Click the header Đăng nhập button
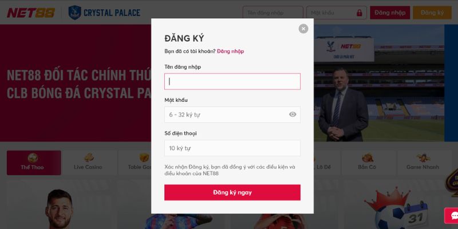 pos(390,13)
